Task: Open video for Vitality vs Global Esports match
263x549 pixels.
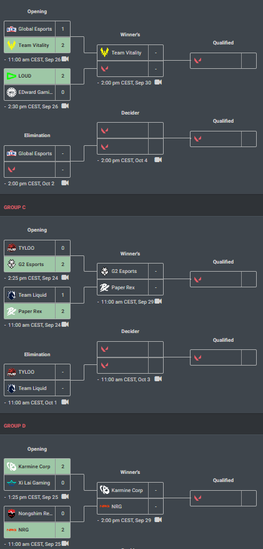Action: [x=65, y=59]
